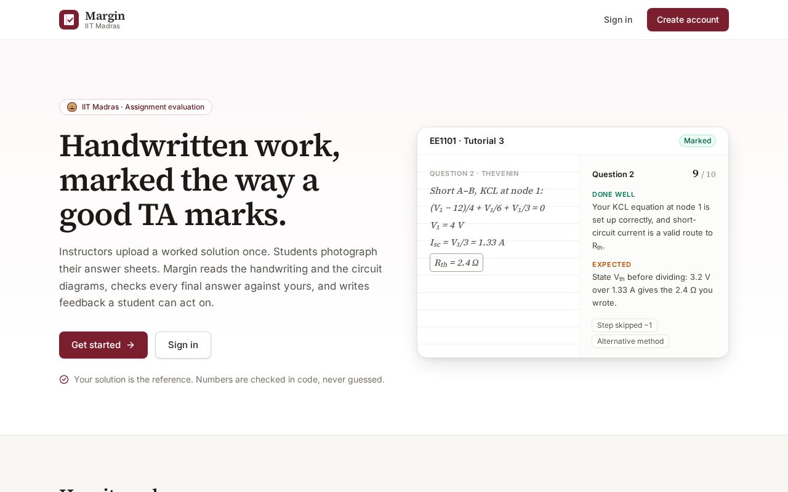This screenshot has width=788, height=492.
Task: Click the 'V1 = 4 V' handwritten line
Action: [x=447, y=225]
